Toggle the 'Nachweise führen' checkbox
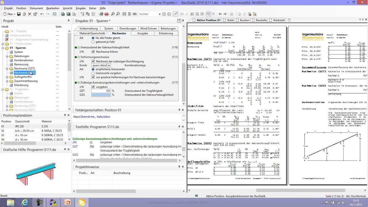368x207 pixels. coord(93,52)
